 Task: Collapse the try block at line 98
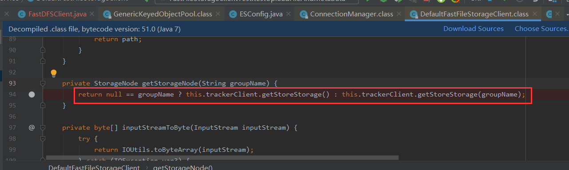(43, 139)
